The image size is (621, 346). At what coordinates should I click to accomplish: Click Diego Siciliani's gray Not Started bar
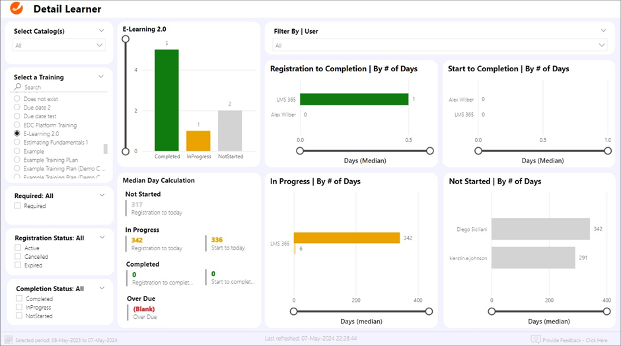[x=540, y=229]
